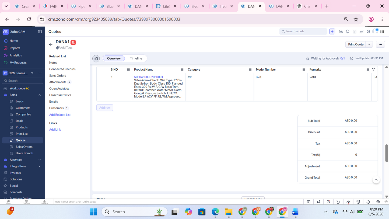Open the Home module
The width and height of the screenshot is (389, 219).
(x=14, y=41)
